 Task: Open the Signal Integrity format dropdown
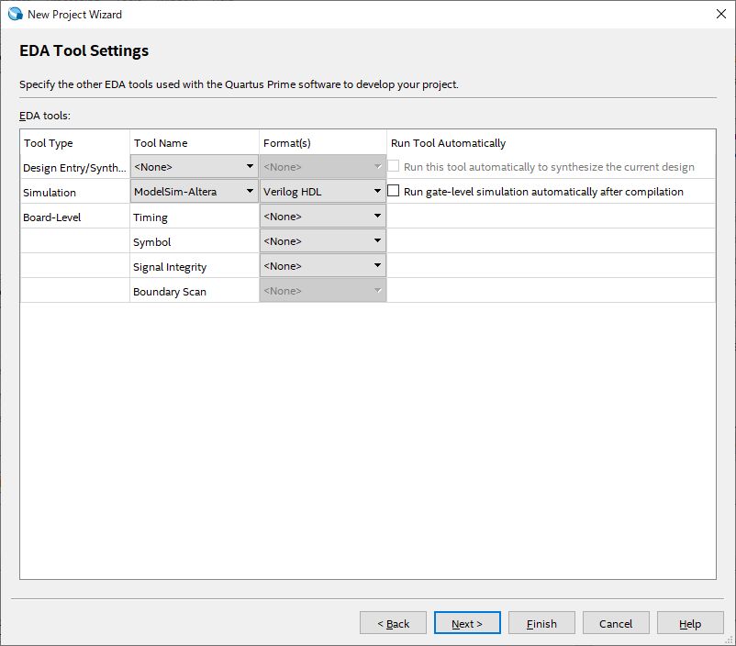pyautogui.click(x=322, y=266)
